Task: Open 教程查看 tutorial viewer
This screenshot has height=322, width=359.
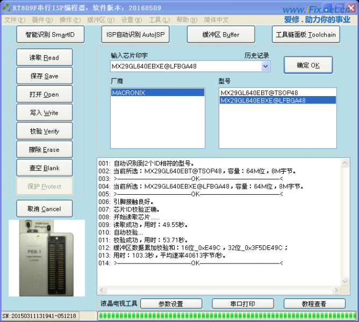Action: (314, 304)
